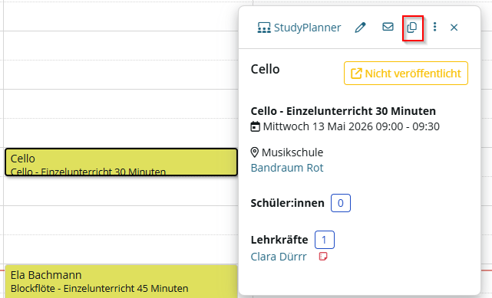Open the three-dot more options menu
This screenshot has height=298, width=492.
[x=434, y=27]
